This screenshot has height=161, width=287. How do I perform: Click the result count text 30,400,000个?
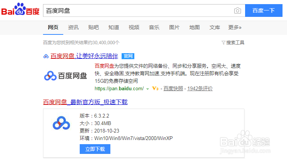[x=106, y=43]
